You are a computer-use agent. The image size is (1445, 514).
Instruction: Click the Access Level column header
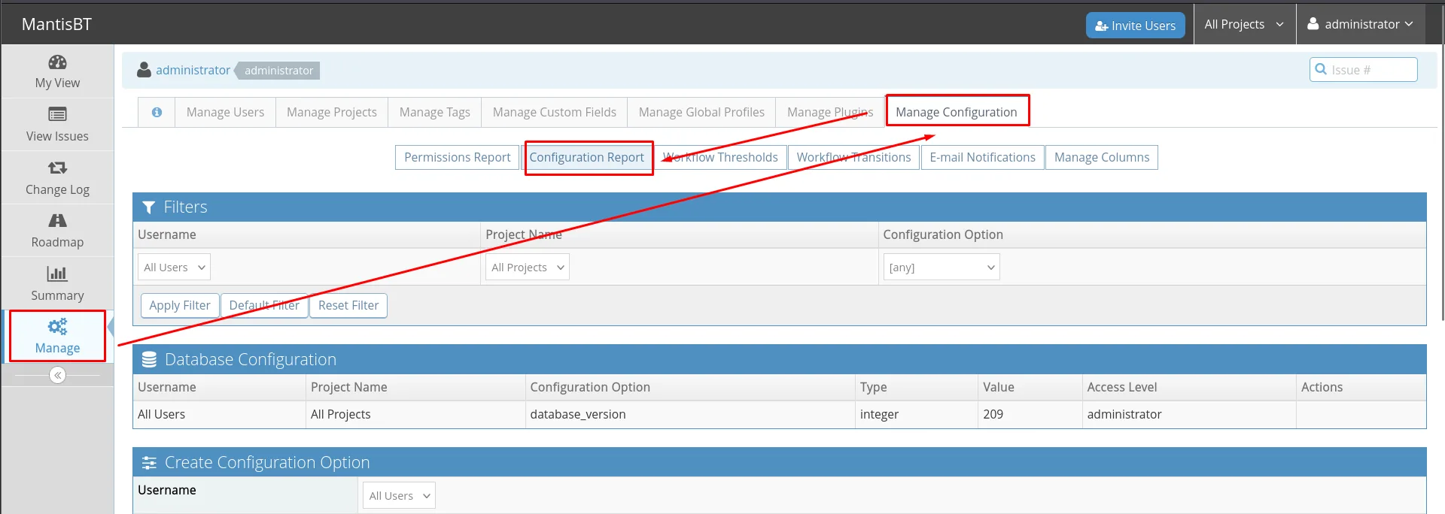click(x=1189, y=387)
